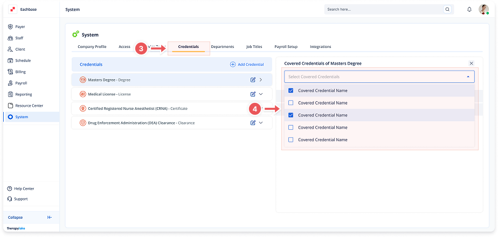Close the Covered Credentials panel
This screenshot has width=498, height=237.
(x=471, y=63)
